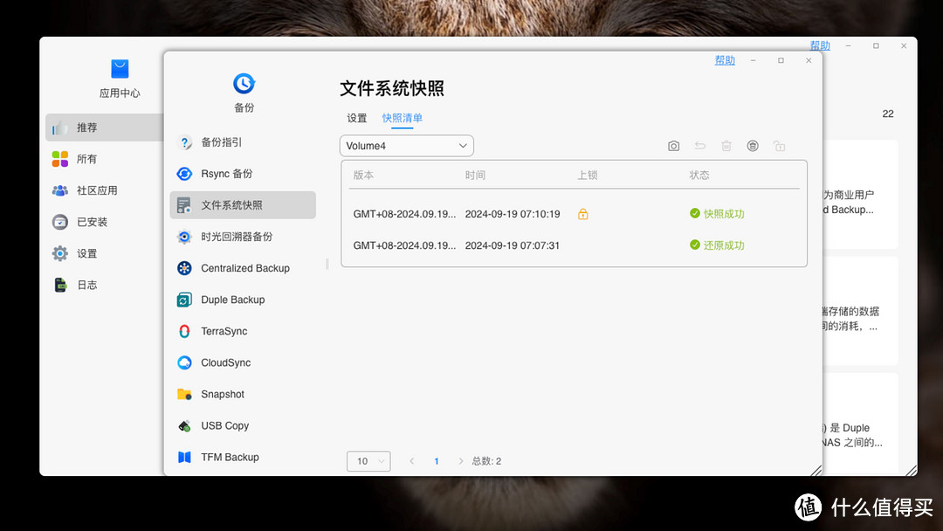Screen dimensions: 943x531
Task: Open the page size dropdown showing 10
Action: [368, 460]
